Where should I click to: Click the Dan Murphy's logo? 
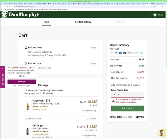pos(20,14)
